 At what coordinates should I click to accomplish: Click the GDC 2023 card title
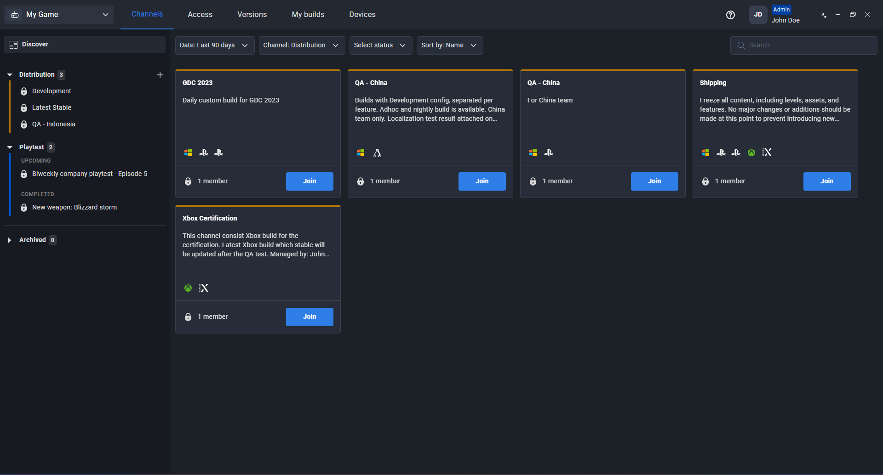(x=197, y=83)
